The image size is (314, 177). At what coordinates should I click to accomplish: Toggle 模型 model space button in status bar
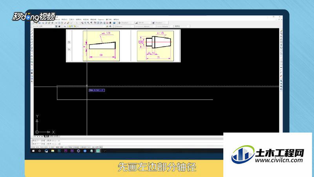(x=101, y=147)
